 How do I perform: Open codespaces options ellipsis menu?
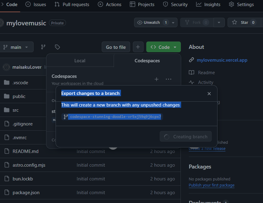click(168, 79)
